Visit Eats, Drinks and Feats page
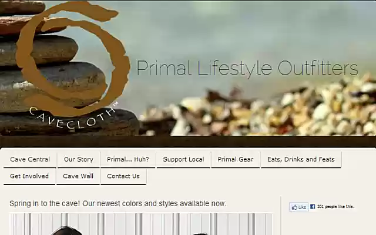376x235 pixels. [x=301, y=159]
